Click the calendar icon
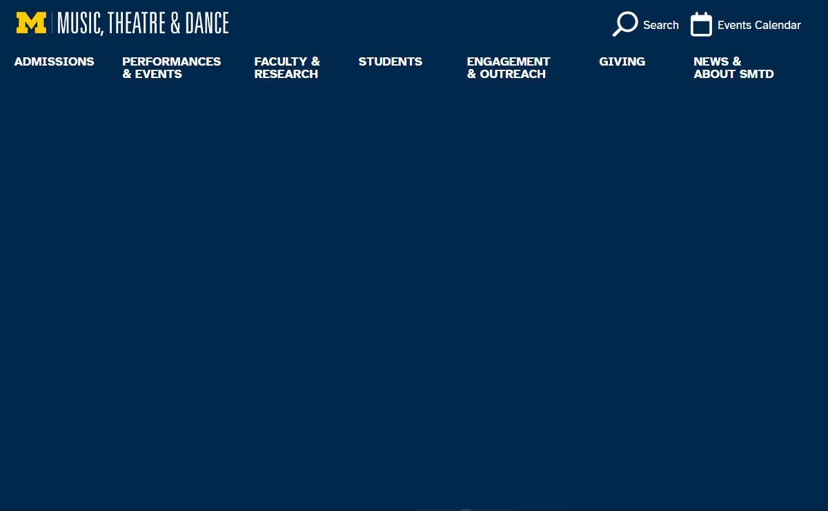Viewport: 828px width, 511px height. (x=701, y=24)
